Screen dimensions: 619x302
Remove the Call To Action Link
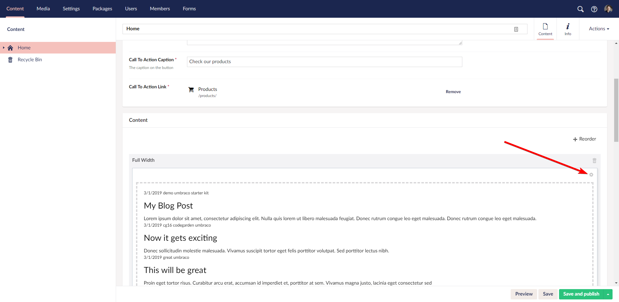point(453,92)
